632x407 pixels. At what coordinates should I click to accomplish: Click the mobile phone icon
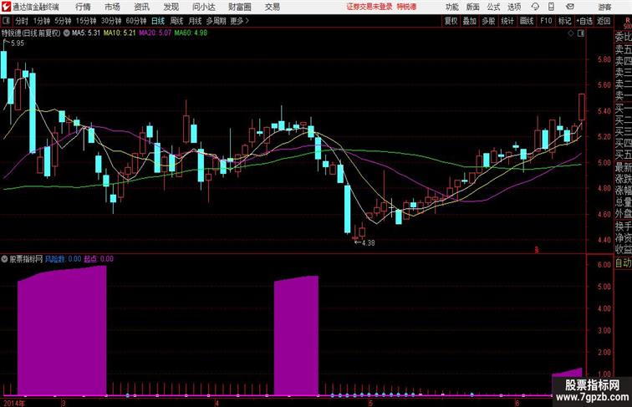point(552,7)
